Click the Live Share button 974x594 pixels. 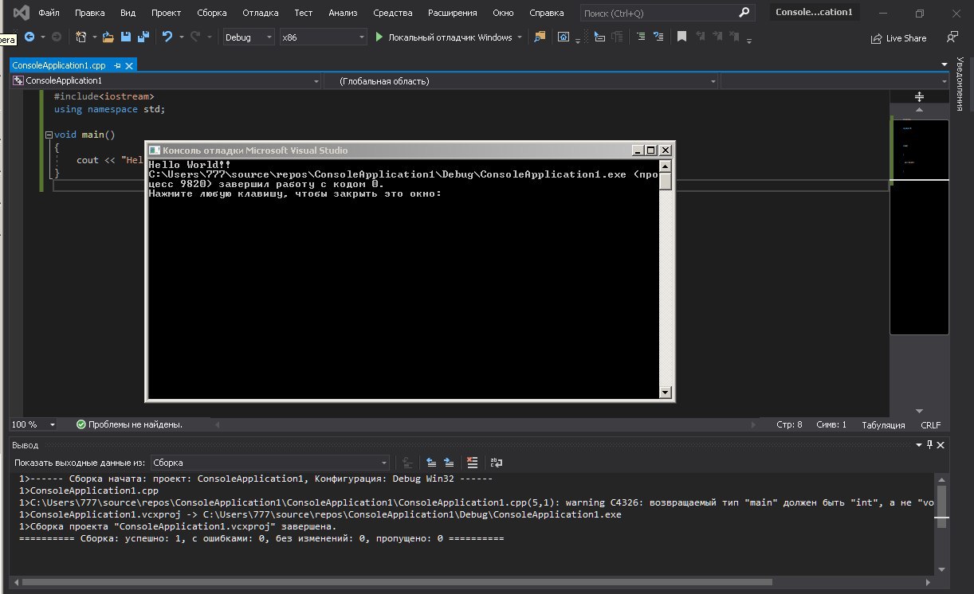pos(899,37)
